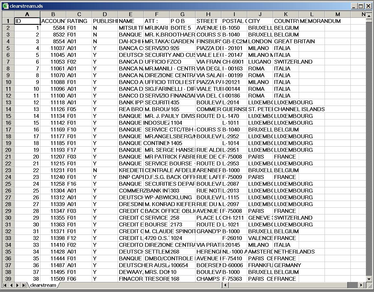Viewport: 374px width, 292px height.
Task: Minimize the clearstream.xls workbook window
Action: [x=354, y=6]
